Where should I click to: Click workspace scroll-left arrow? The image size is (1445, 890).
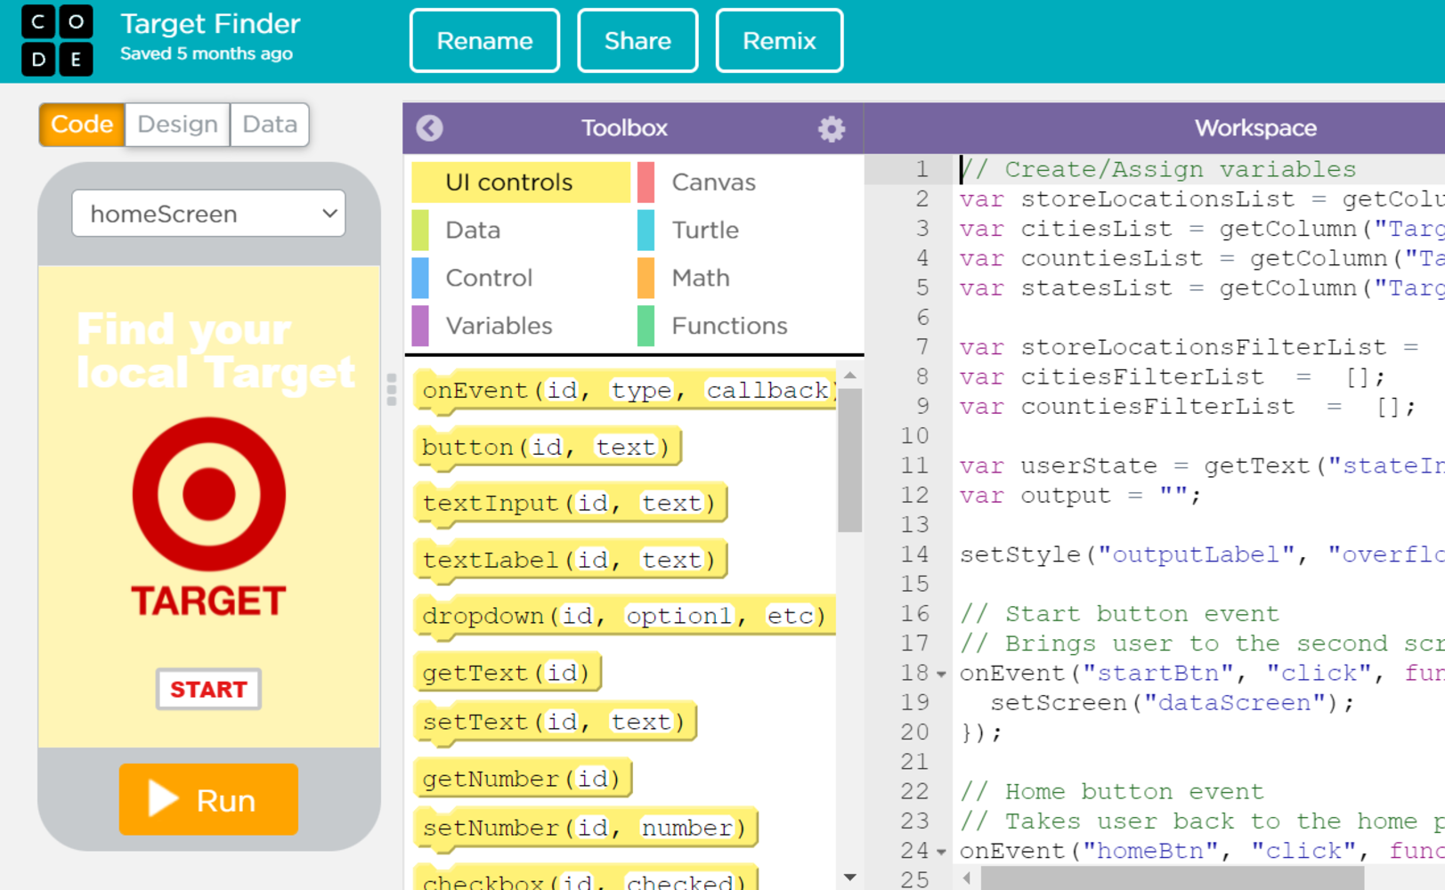(967, 878)
